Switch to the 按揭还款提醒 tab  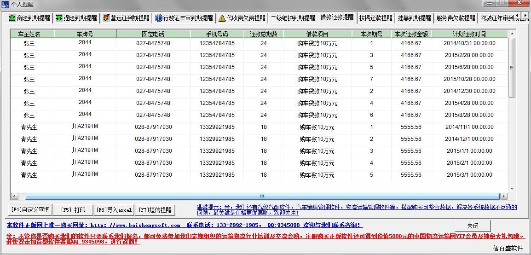tap(376, 18)
